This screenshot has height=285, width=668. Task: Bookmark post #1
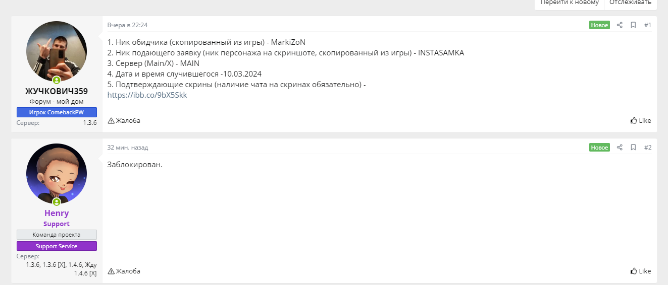[633, 25]
